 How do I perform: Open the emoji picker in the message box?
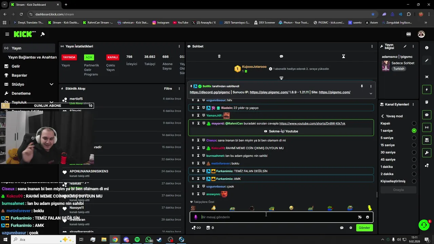(x=368, y=217)
